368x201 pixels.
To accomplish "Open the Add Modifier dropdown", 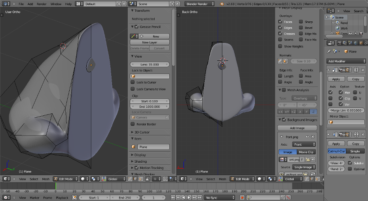I will coord(346,61).
